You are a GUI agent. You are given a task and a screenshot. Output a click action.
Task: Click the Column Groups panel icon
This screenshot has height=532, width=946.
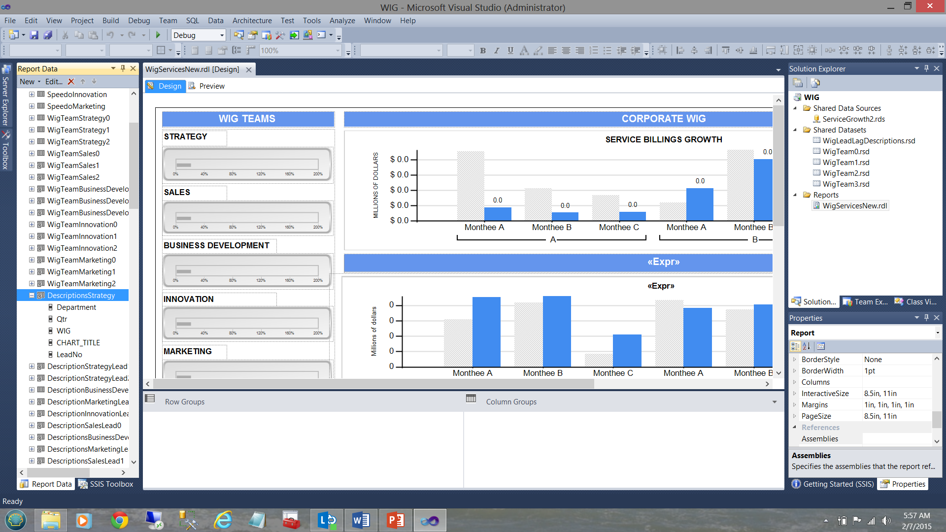(x=471, y=399)
